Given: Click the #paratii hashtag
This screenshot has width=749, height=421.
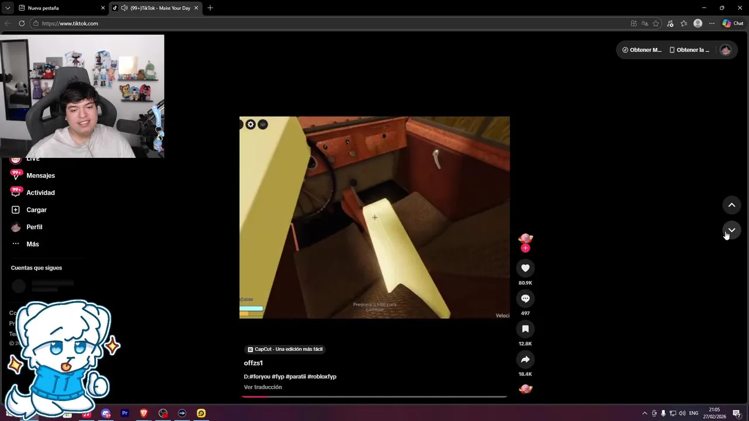Looking at the screenshot, I should (x=296, y=377).
